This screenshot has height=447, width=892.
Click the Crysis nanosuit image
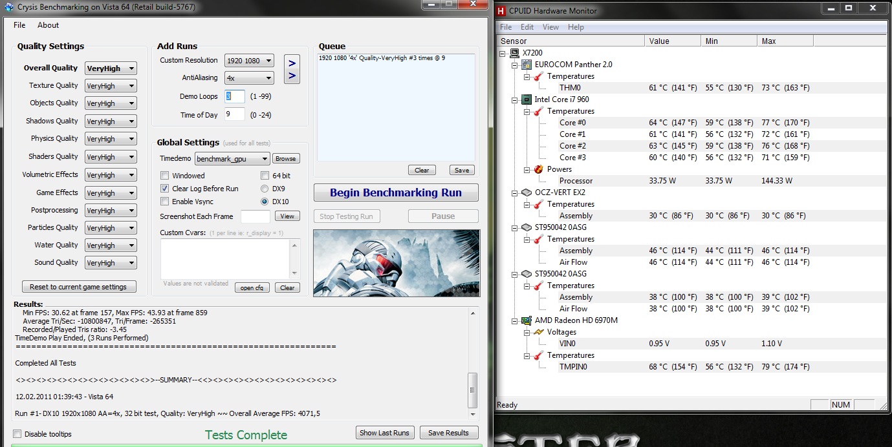396,263
